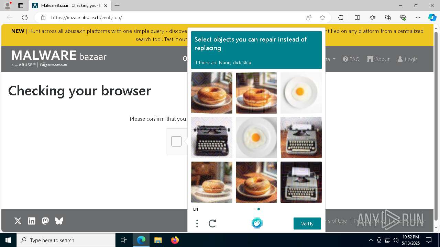Image resolution: width=440 pixels, height=247 pixels.
Task: Launch Firefox from taskbar
Action: click(x=175, y=240)
